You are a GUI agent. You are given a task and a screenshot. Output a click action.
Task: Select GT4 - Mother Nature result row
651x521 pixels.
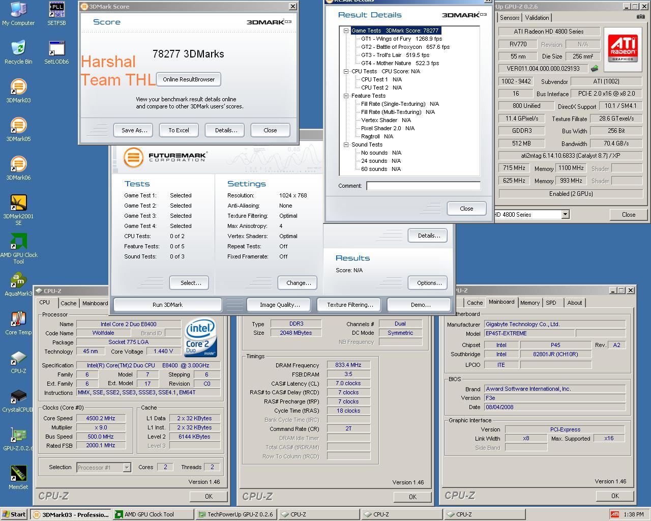pos(400,63)
